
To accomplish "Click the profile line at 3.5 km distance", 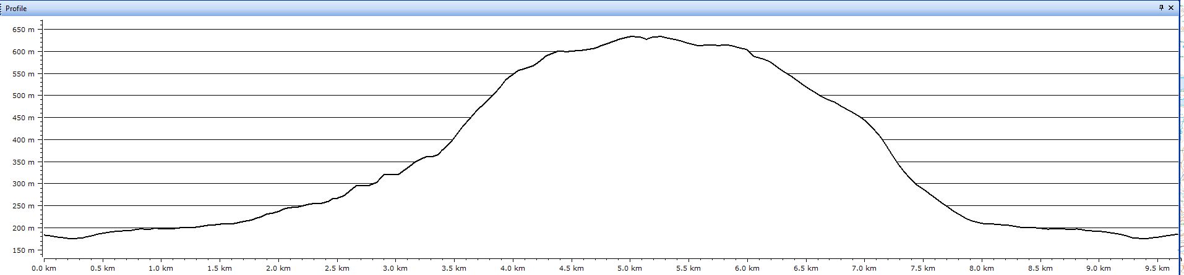I will click(x=453, y=140).
